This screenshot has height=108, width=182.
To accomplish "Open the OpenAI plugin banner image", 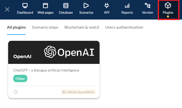I will (69, 52).
